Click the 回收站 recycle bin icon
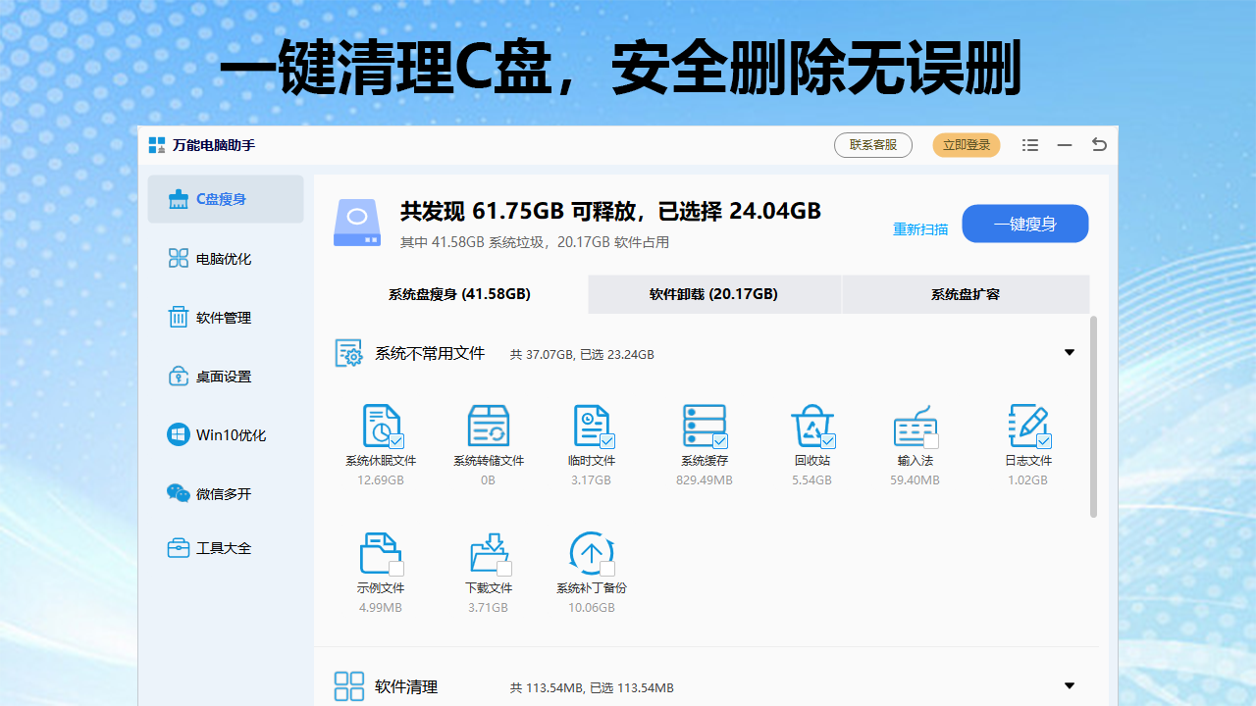Screen dimensions: 1256x706 click(811, 425)
